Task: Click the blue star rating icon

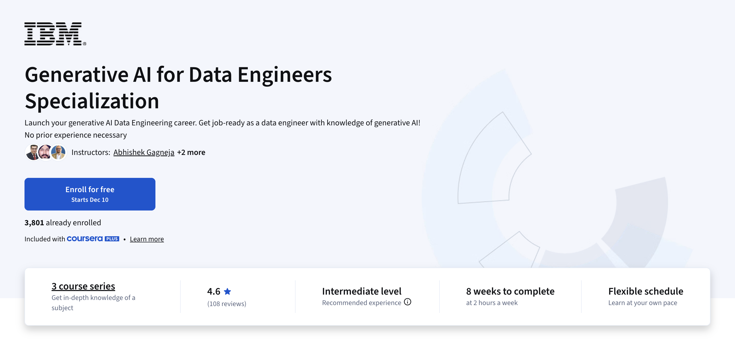Action: [227, 291]
